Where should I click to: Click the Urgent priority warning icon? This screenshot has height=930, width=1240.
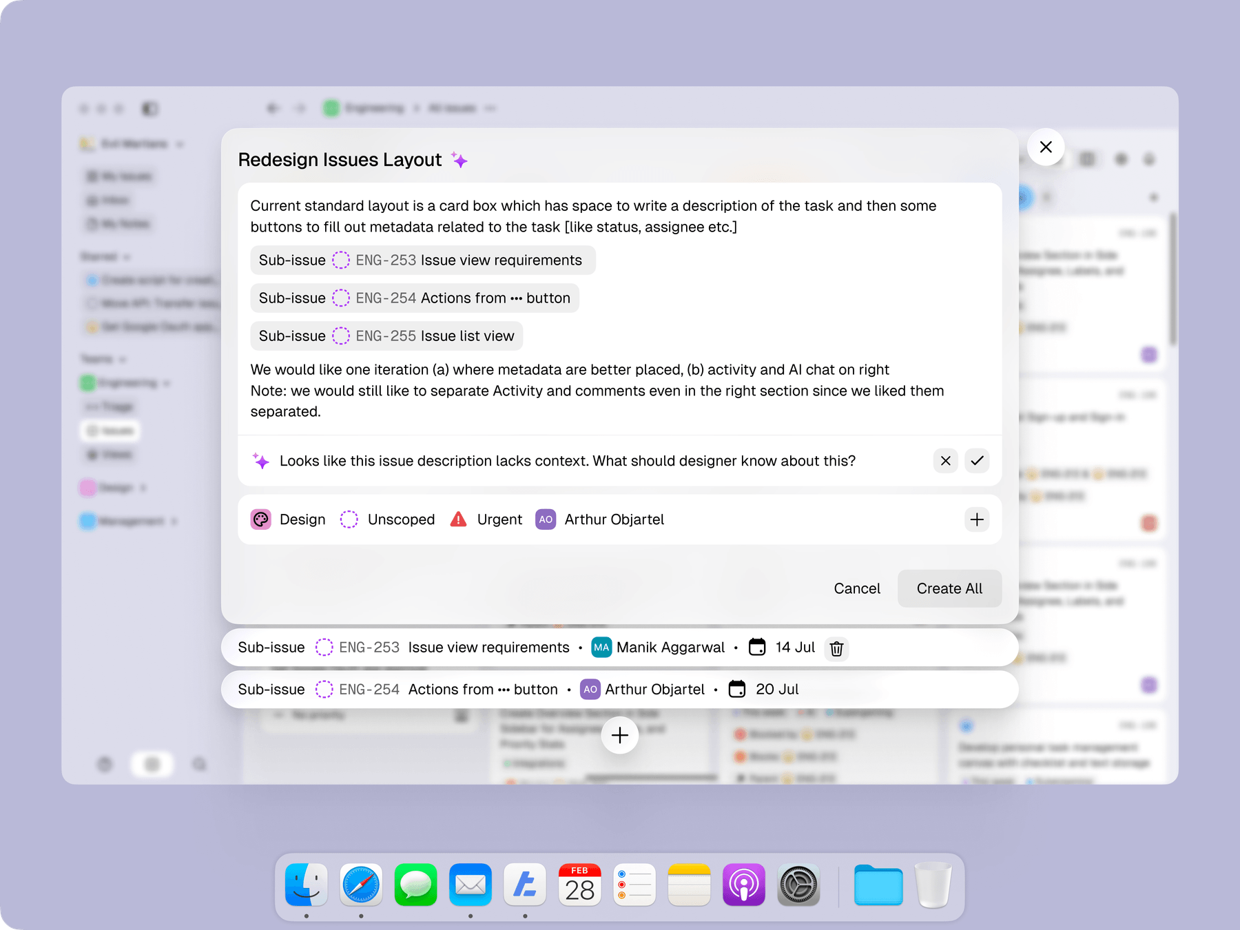458,519
